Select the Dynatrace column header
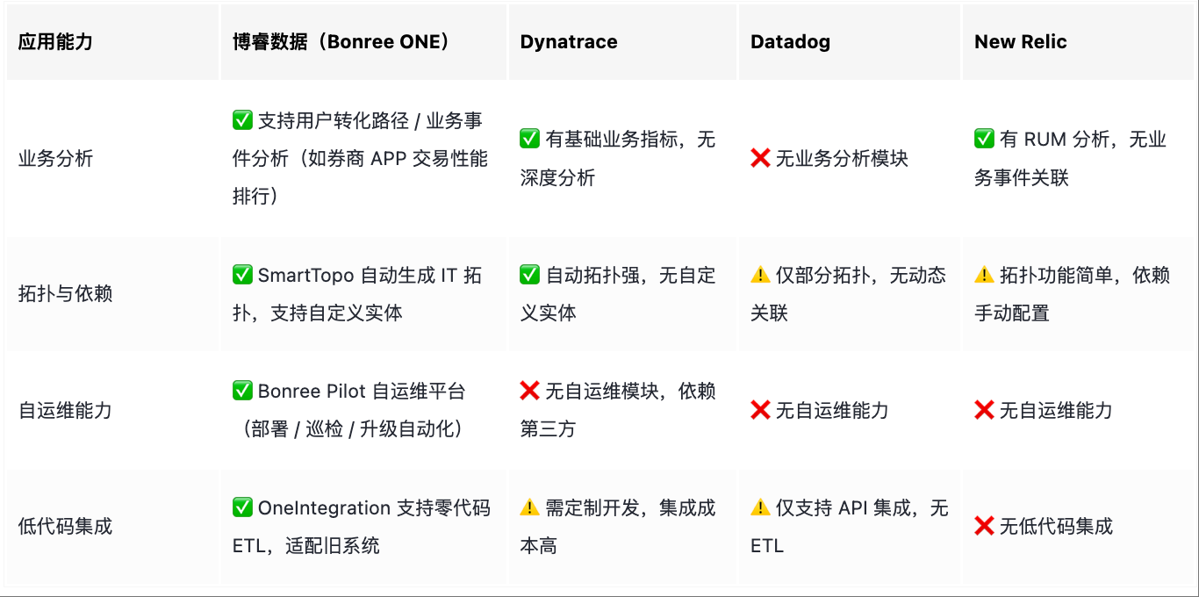This screenshot has height=597, width=1199. [569, 42]
